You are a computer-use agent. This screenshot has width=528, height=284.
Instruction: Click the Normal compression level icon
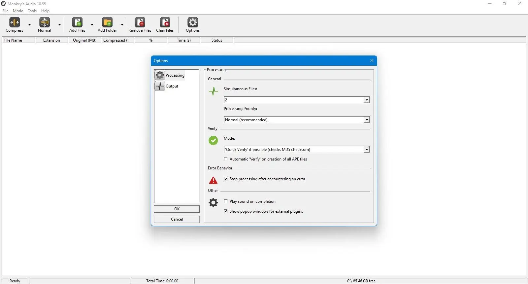(x=45, y=22)
